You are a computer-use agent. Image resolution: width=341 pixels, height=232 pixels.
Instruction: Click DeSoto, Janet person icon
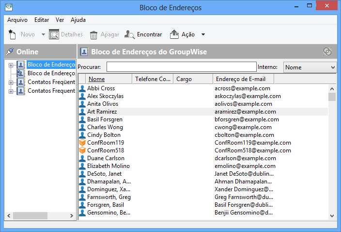(x=82, y=174)
